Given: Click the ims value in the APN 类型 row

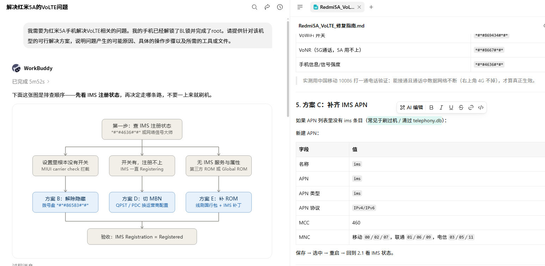Looking at the screenshot, I should click(357, 193).
